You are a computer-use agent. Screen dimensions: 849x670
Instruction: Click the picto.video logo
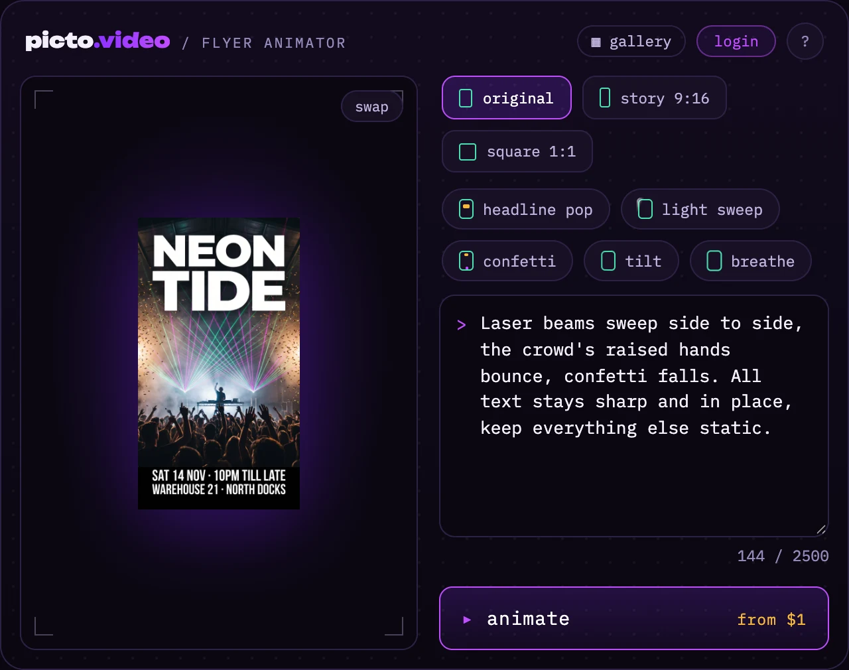pyautogui.click(x=98, y=41)
